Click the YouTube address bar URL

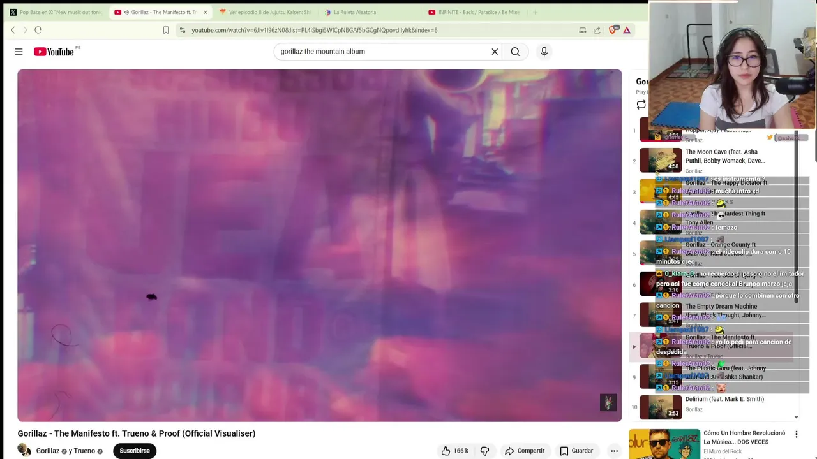click(x=315, y=30)
